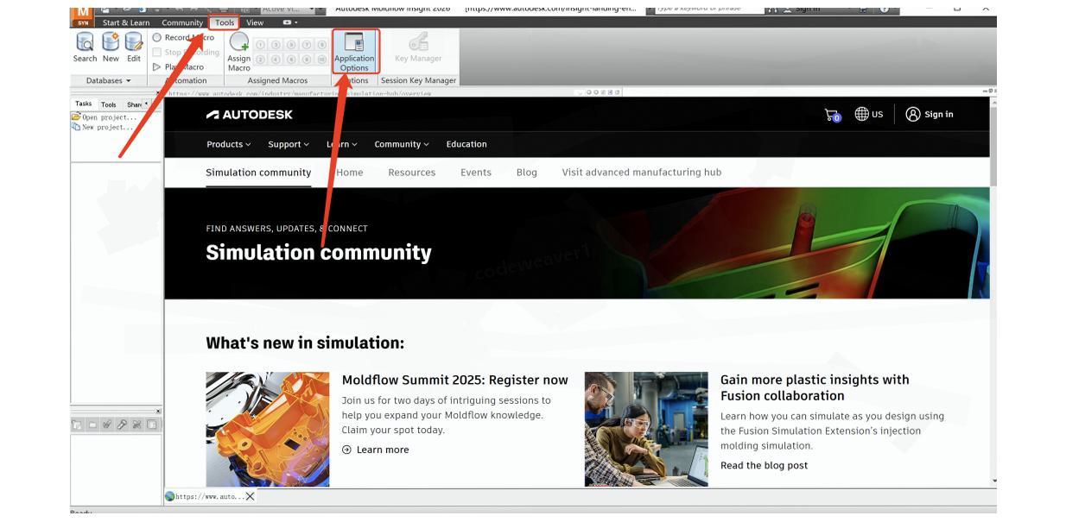Click the circled arrow beside Learn more

346,450
